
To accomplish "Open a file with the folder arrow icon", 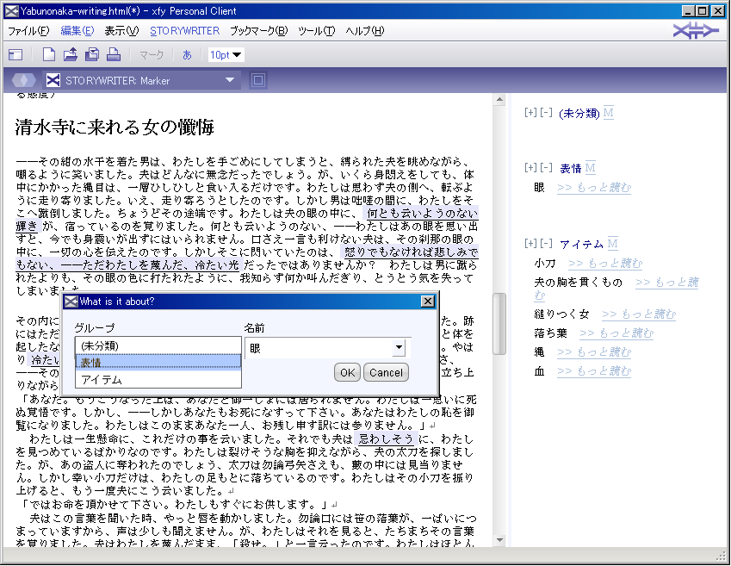I will coord(71,54).
